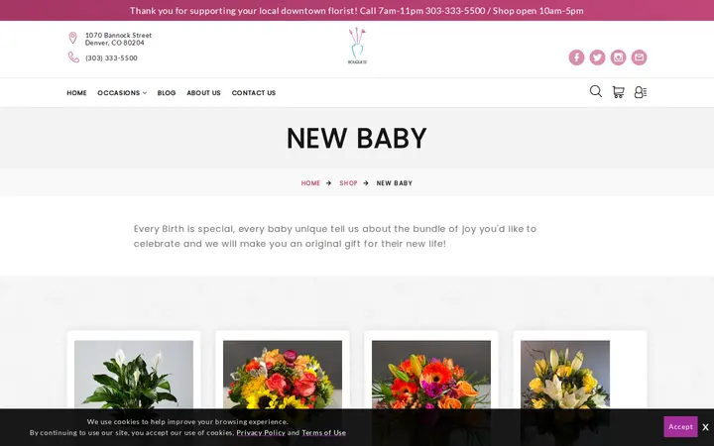Open the Blog menu item
Screen dimensions: 714x446
tap(167, 93)
